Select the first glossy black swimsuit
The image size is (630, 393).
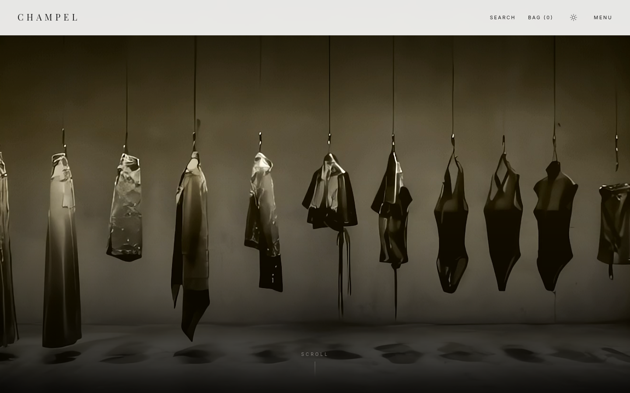[x=451, y=225]
